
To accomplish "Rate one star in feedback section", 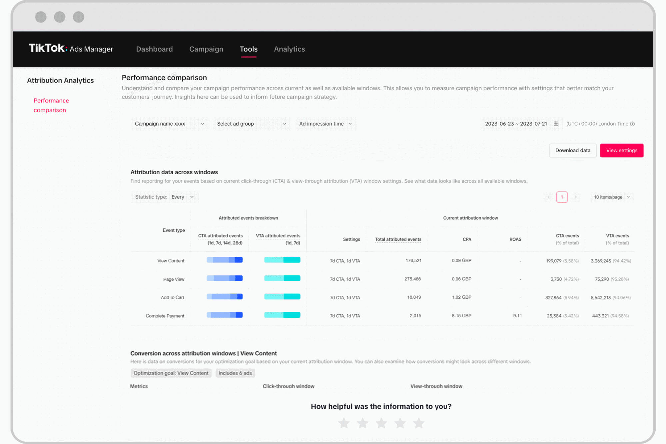I will (344, 423).
